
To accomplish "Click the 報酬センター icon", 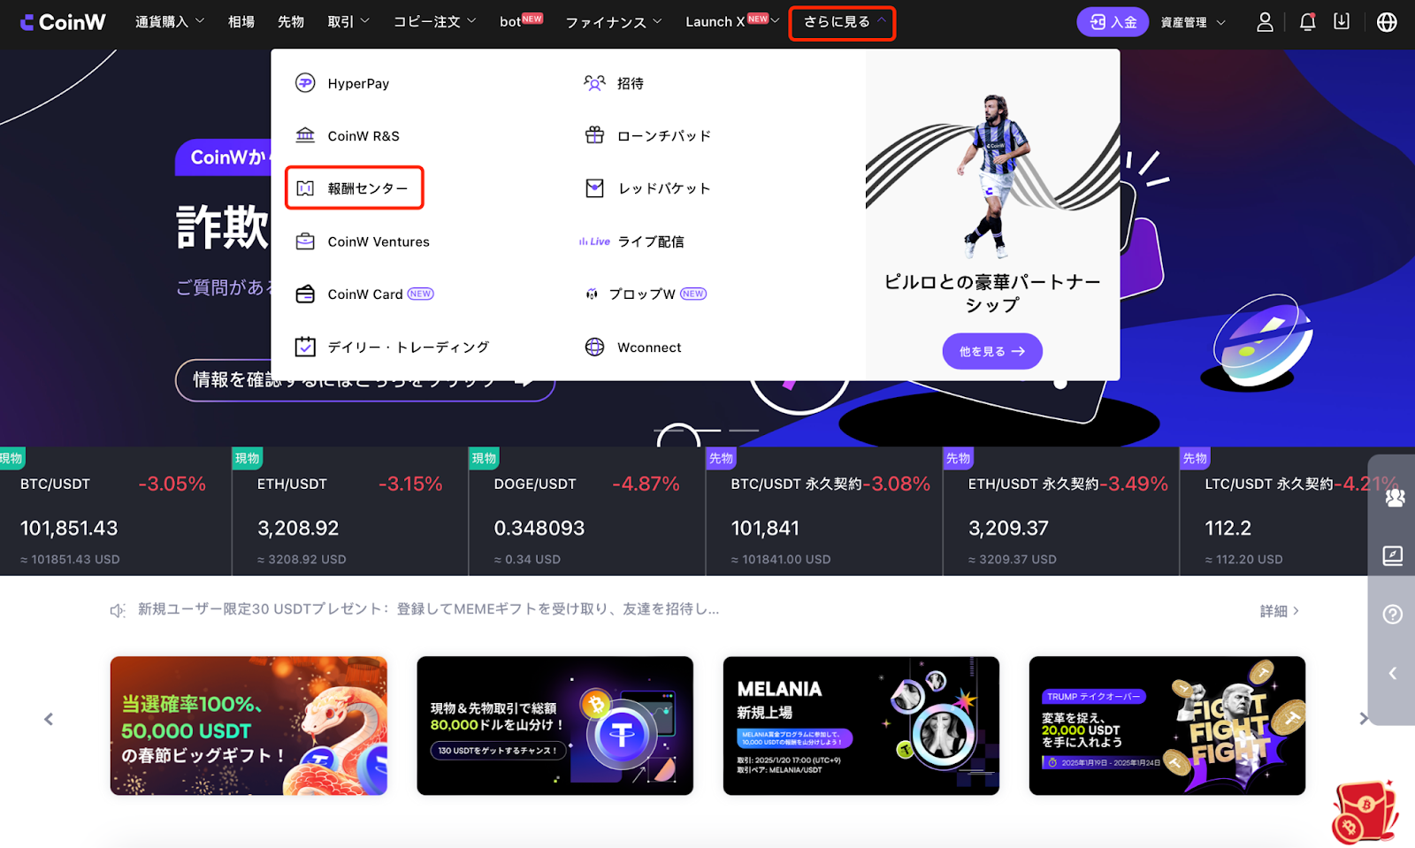I will (x=305, y=188).
